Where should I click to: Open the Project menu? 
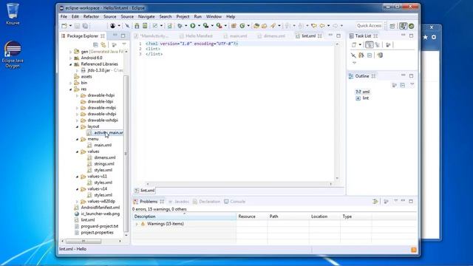pyautogui.click(x=183, y=16)
